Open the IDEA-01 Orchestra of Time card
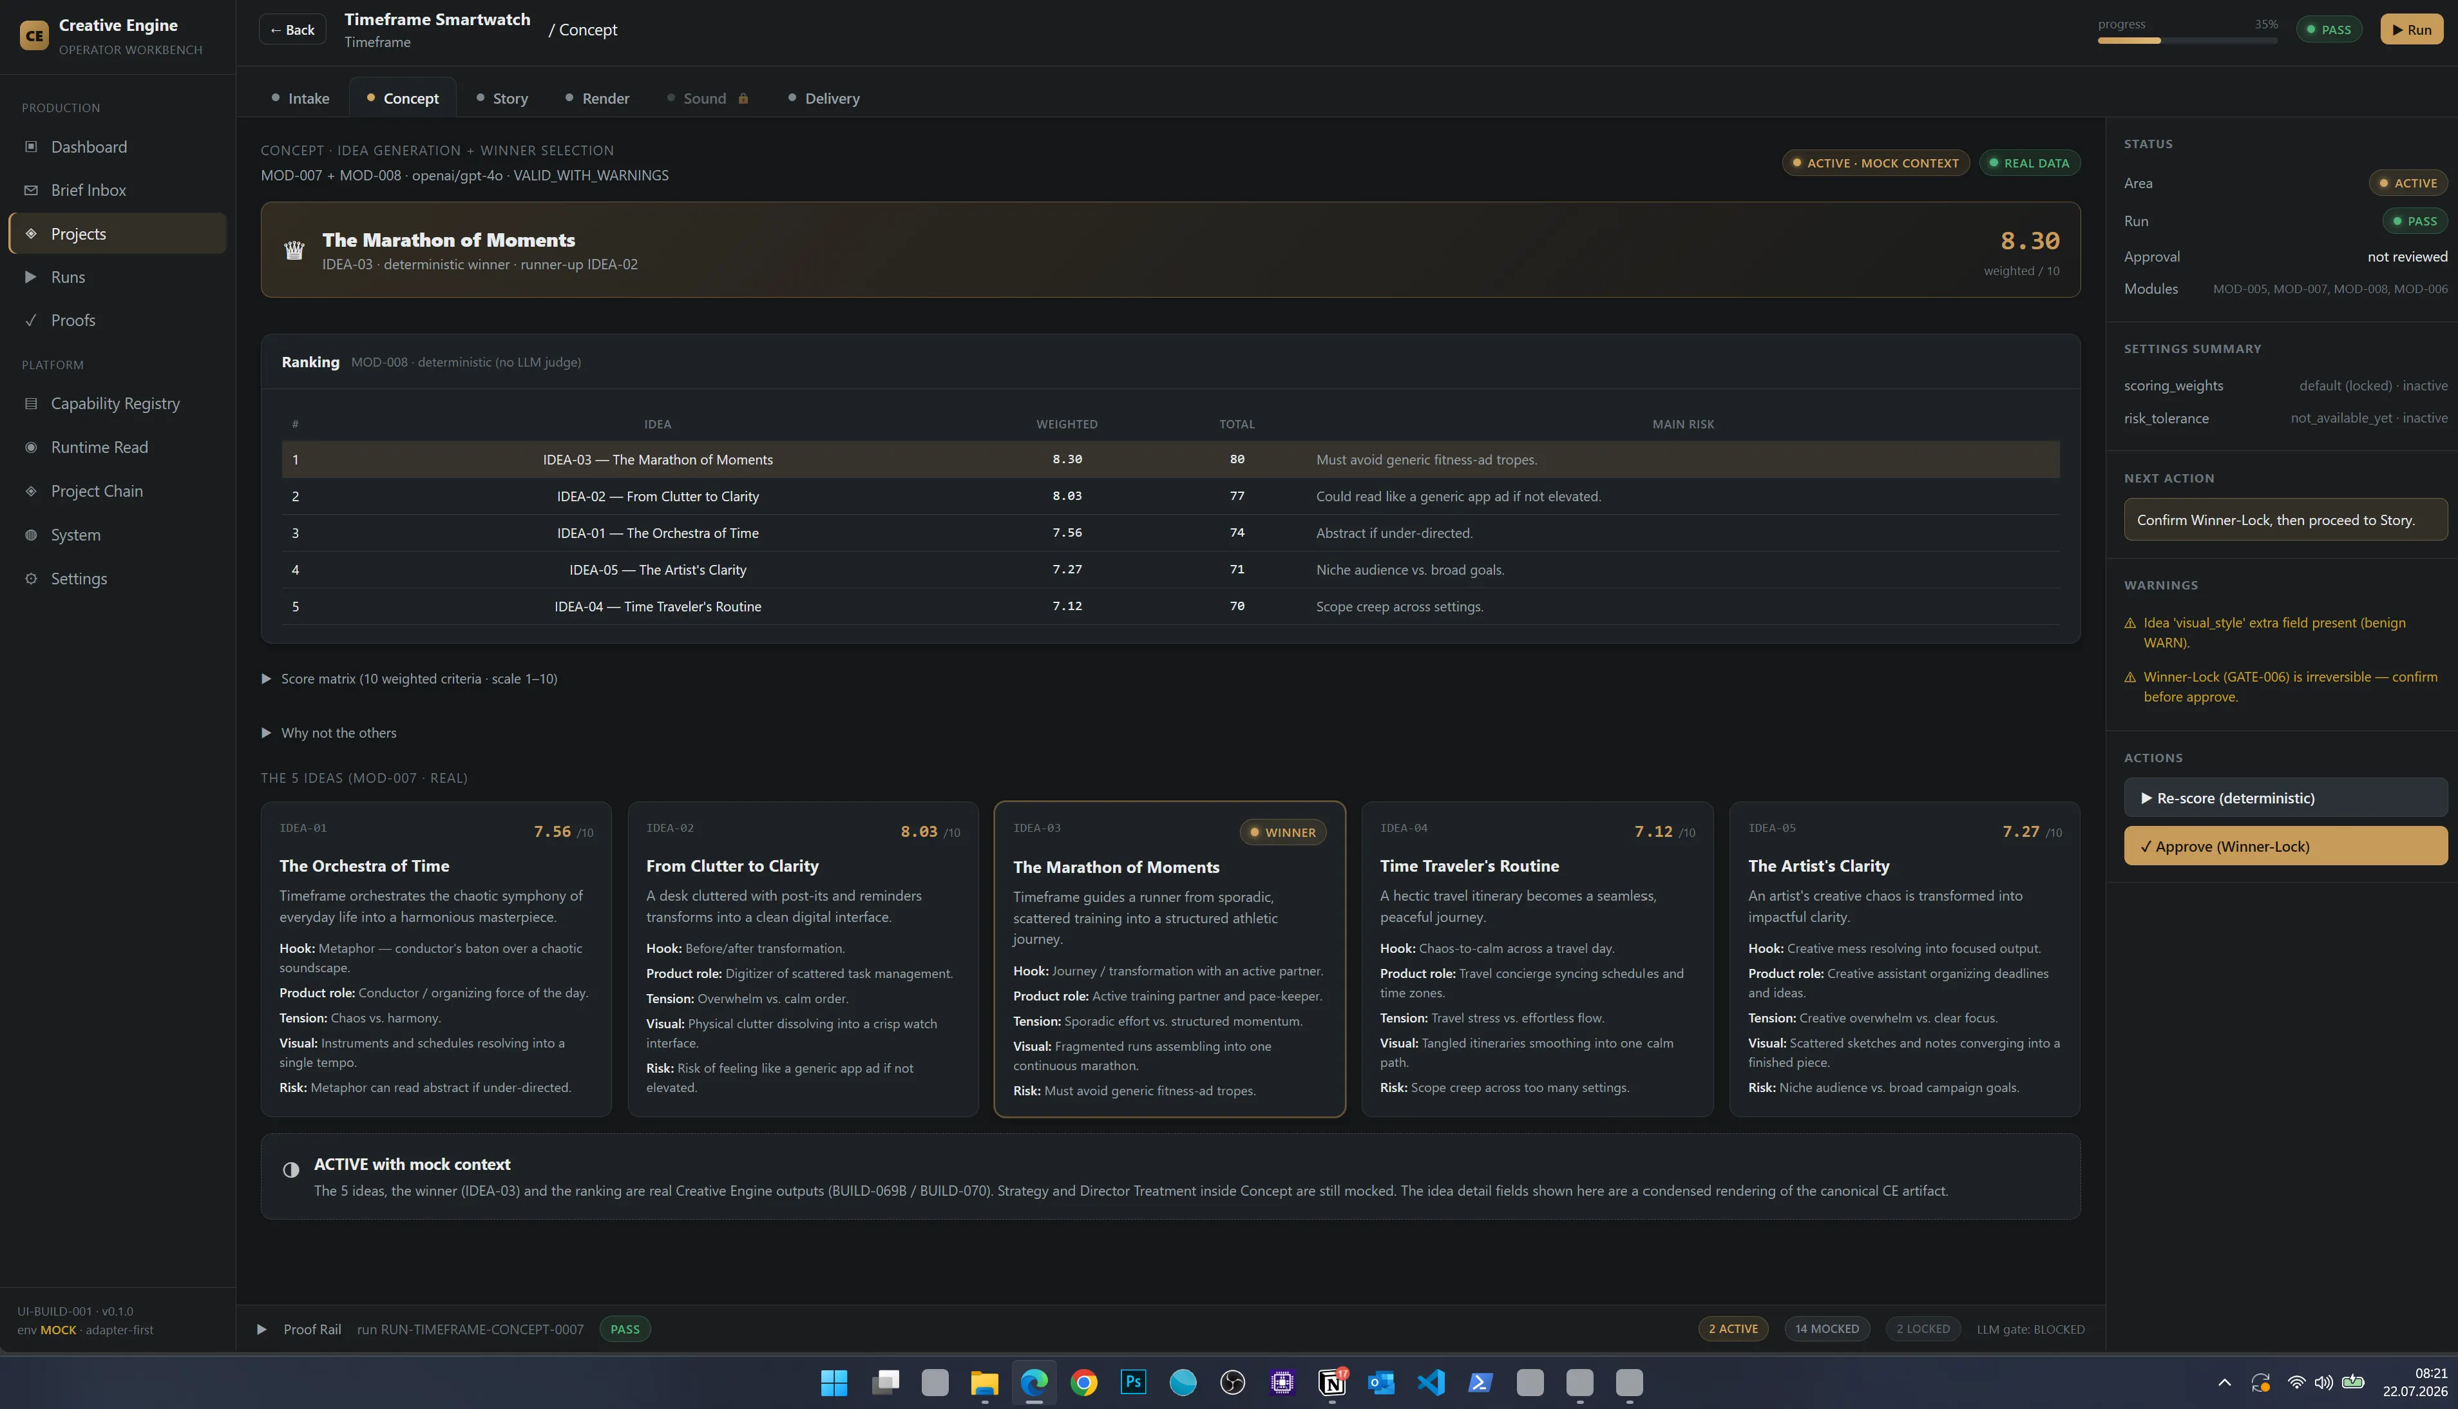 435,959
